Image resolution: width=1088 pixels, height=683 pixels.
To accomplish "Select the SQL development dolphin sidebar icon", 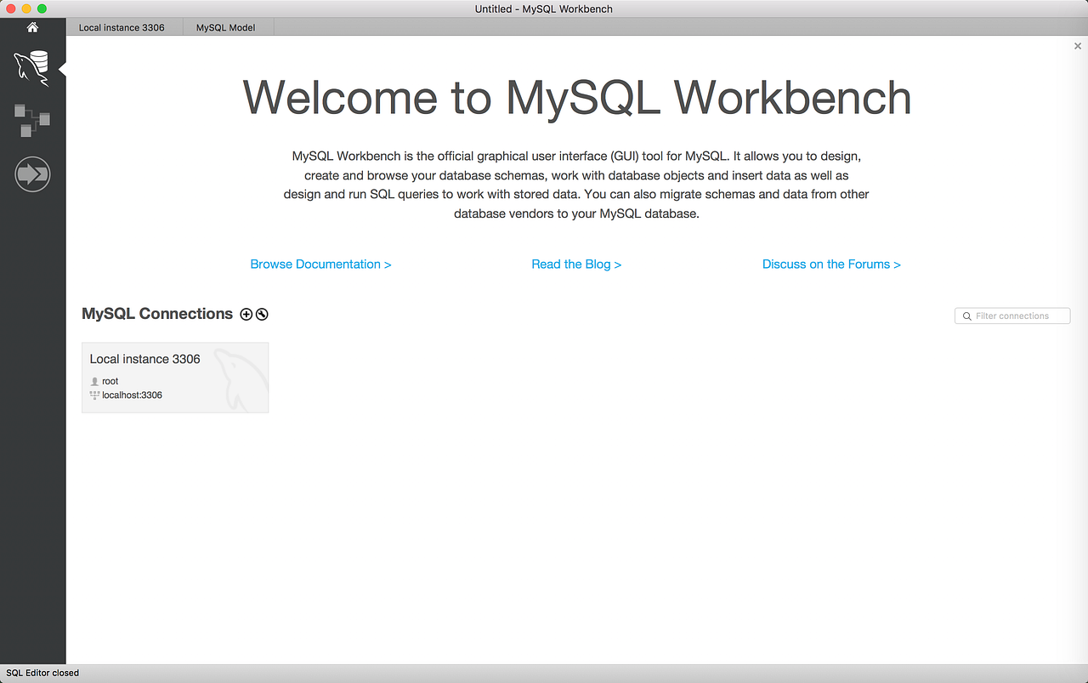I will (32, 67).
